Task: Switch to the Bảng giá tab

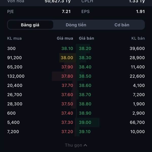Action: point(30,25)
